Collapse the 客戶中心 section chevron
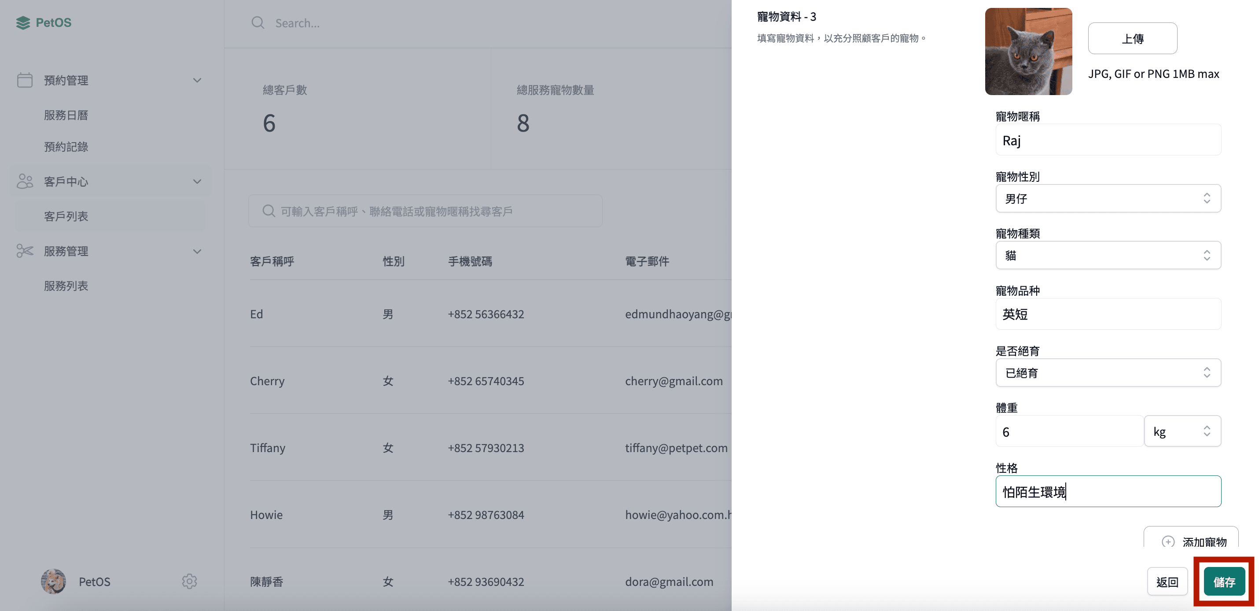The width and height of the screenshot is (1259, 611). (197, 181)
